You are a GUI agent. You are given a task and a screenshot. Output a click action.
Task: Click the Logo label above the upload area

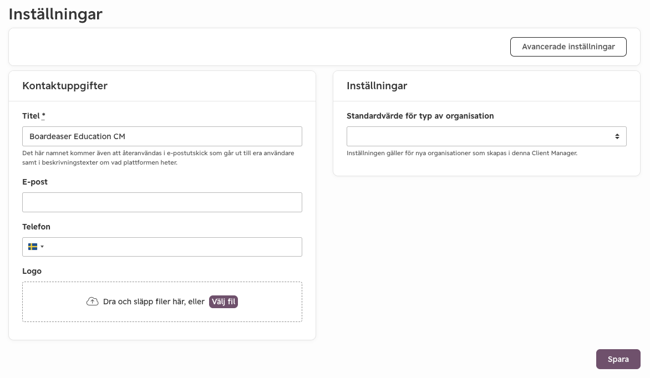(x=32, y=271)
